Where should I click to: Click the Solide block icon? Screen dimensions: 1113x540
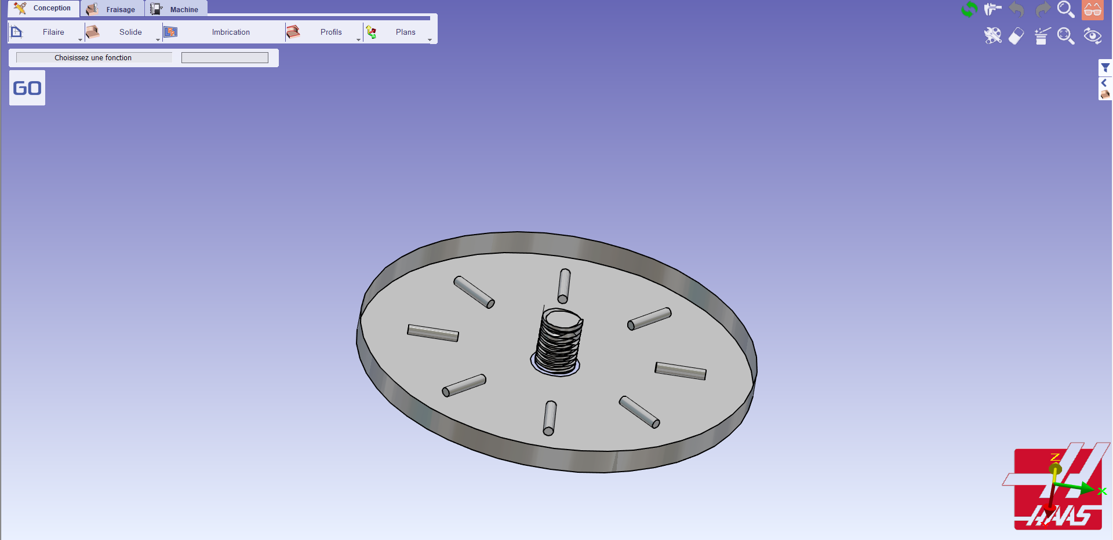93,32
